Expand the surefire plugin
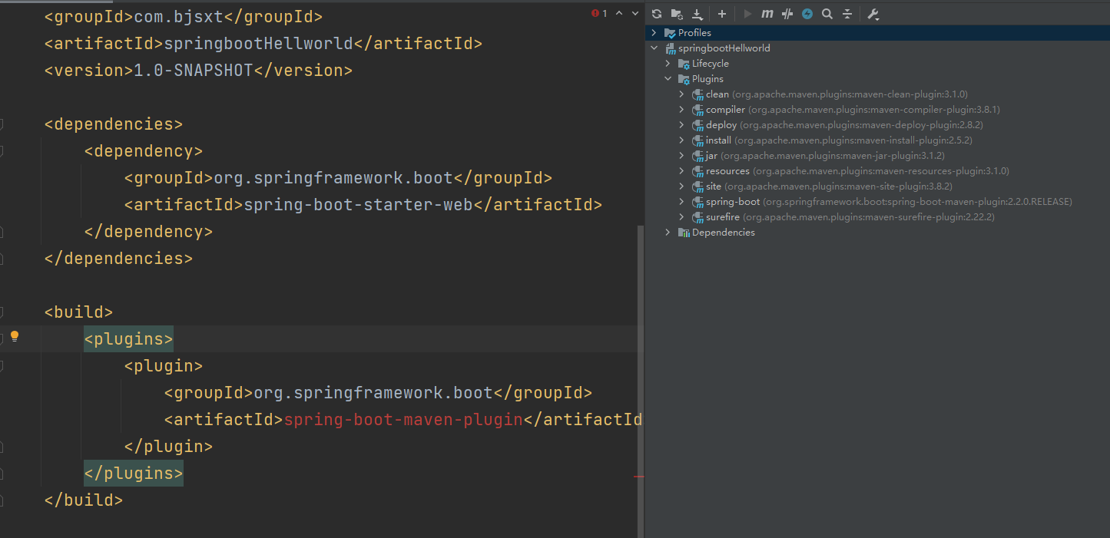This screenshot has height=538, width=1110. [x=682, y=217]
